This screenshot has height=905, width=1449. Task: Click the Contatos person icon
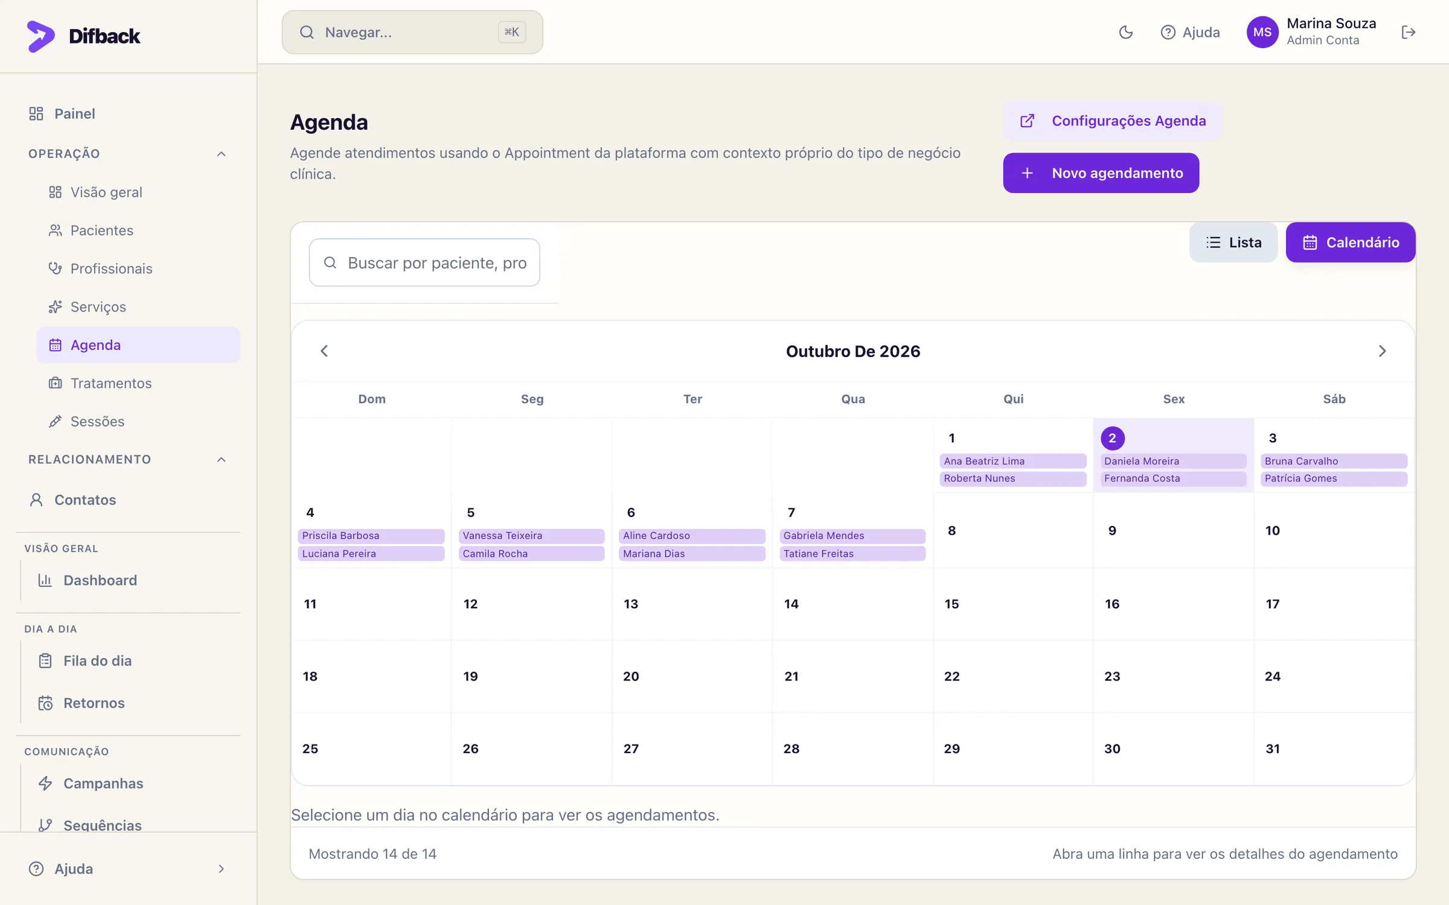click(36, 500)
